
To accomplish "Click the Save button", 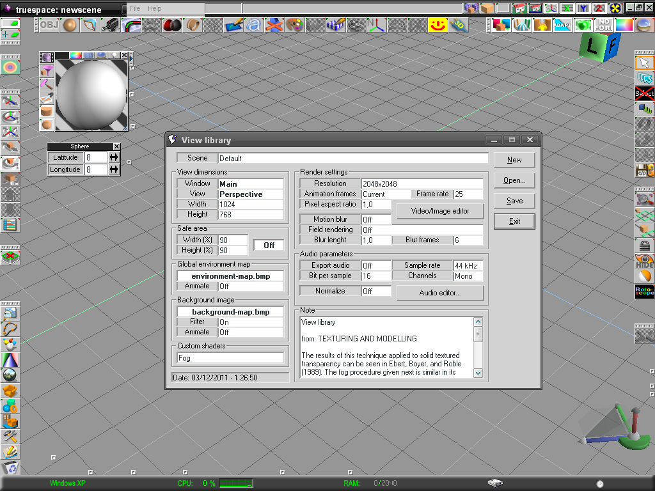I will [x=514, y=201].
